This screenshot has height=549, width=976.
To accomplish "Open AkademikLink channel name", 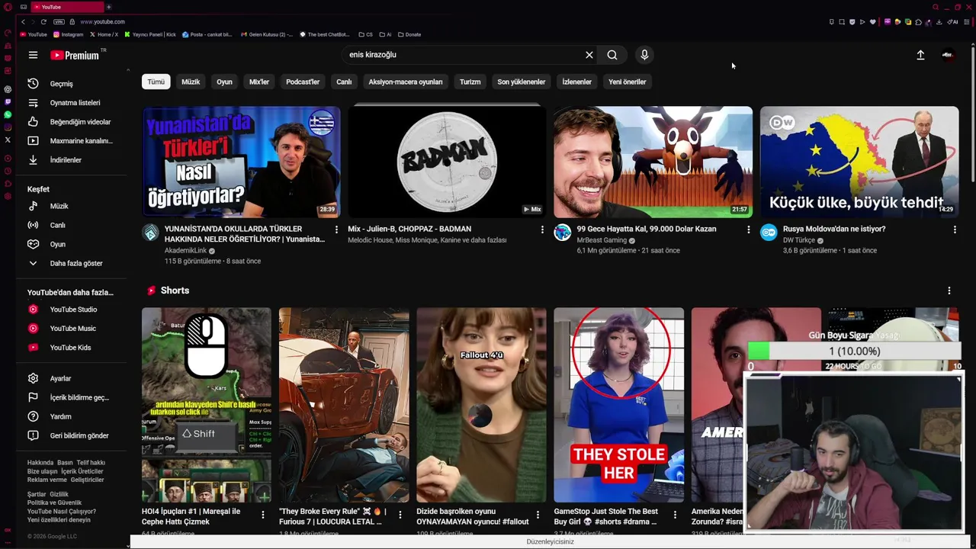I will pyautogui.click(x=185, y=251).
